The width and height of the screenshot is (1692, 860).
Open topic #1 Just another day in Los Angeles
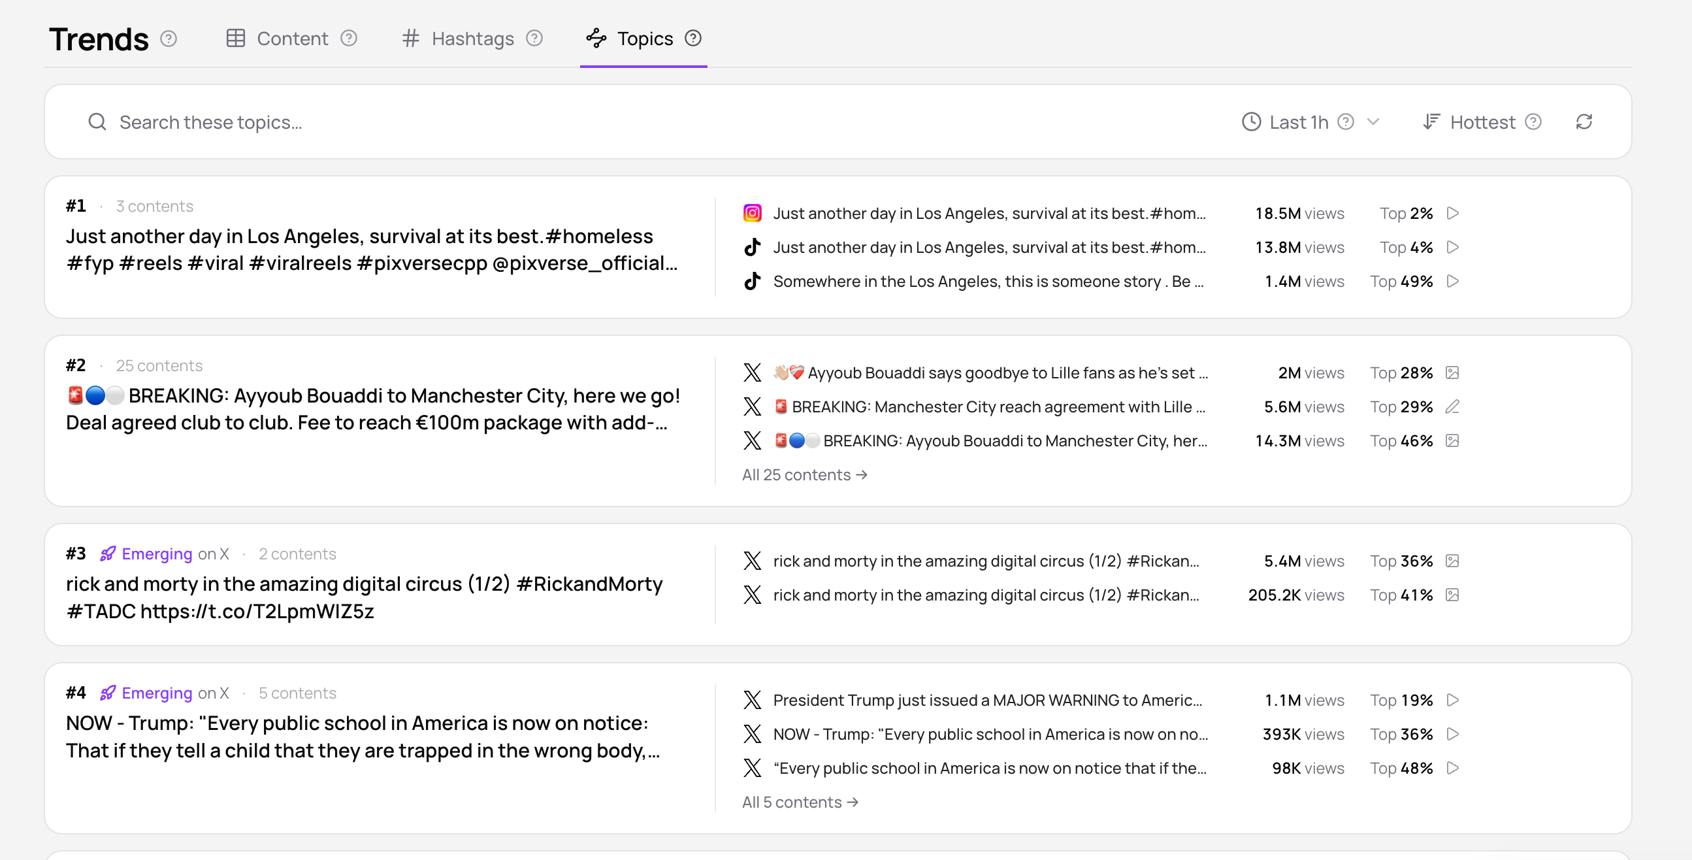click(372, 250)
